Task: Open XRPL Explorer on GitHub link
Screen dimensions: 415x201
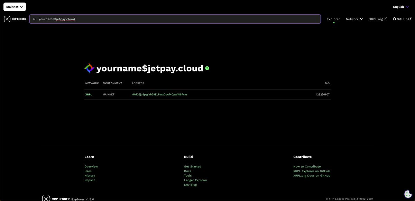Action: tap(312, 171)
